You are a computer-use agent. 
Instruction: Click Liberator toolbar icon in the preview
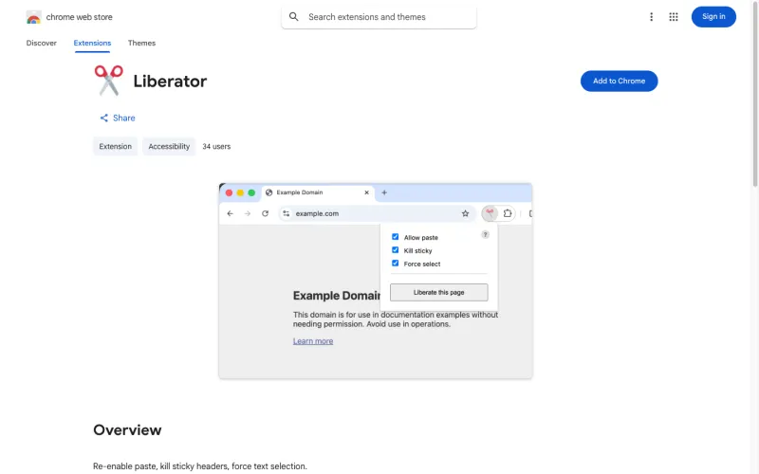point(490,212)
